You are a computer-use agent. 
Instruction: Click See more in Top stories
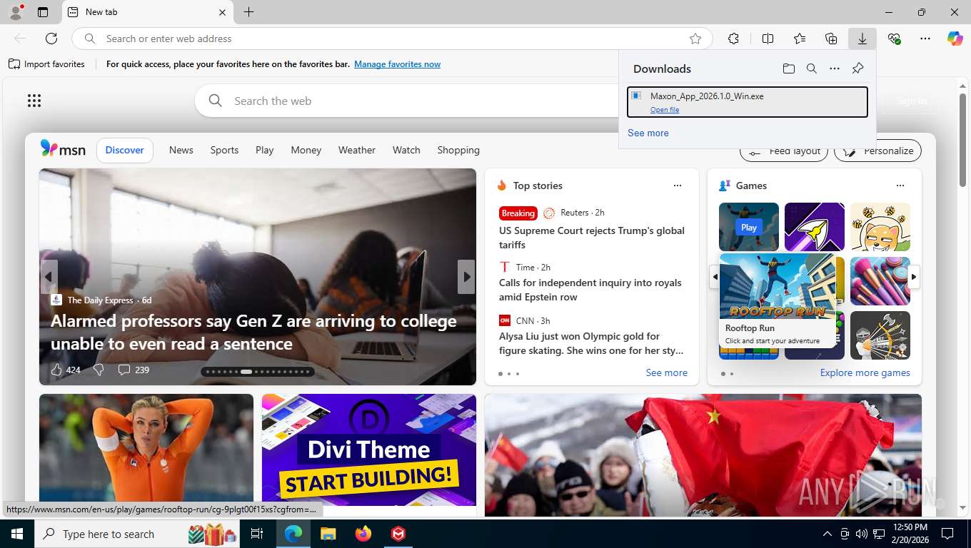(667, 372)
